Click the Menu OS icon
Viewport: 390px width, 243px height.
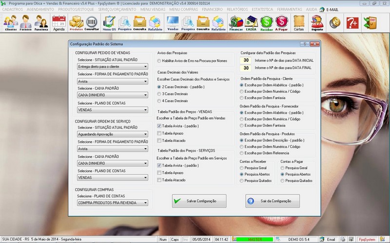pyautogui.click(x=109, y=22)
